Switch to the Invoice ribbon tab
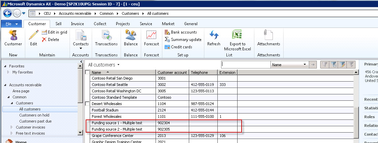 pos(77,24)
